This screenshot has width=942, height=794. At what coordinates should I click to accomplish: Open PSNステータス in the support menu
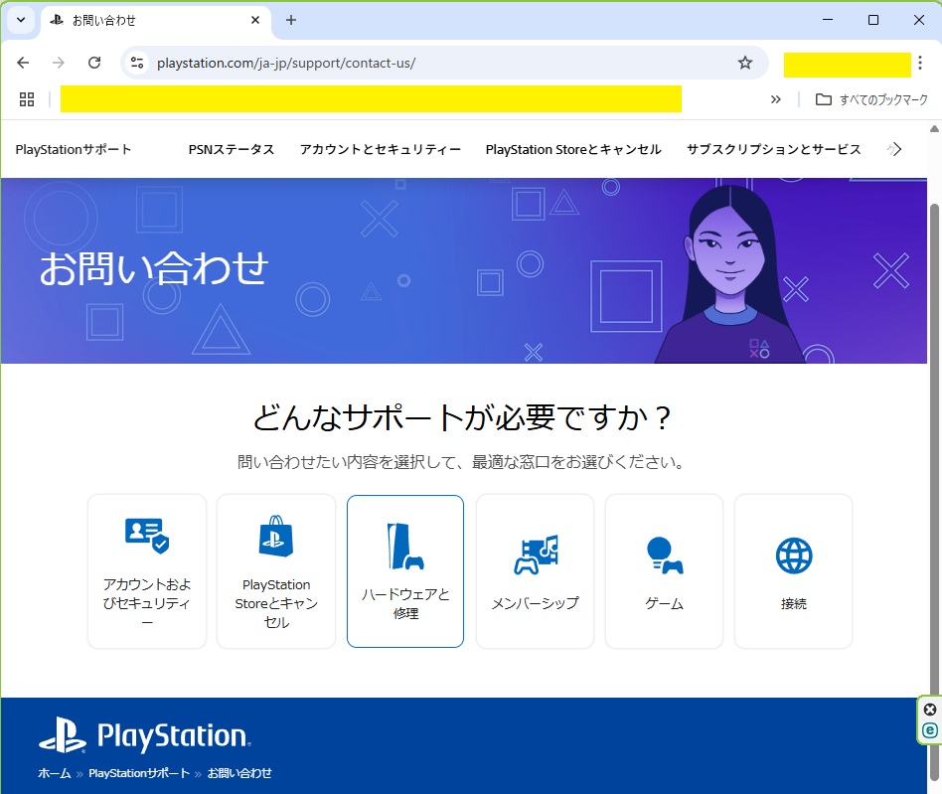[231, 149]
